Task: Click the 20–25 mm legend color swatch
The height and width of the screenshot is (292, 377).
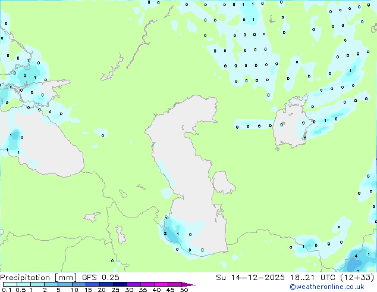Action: [106, 284]
